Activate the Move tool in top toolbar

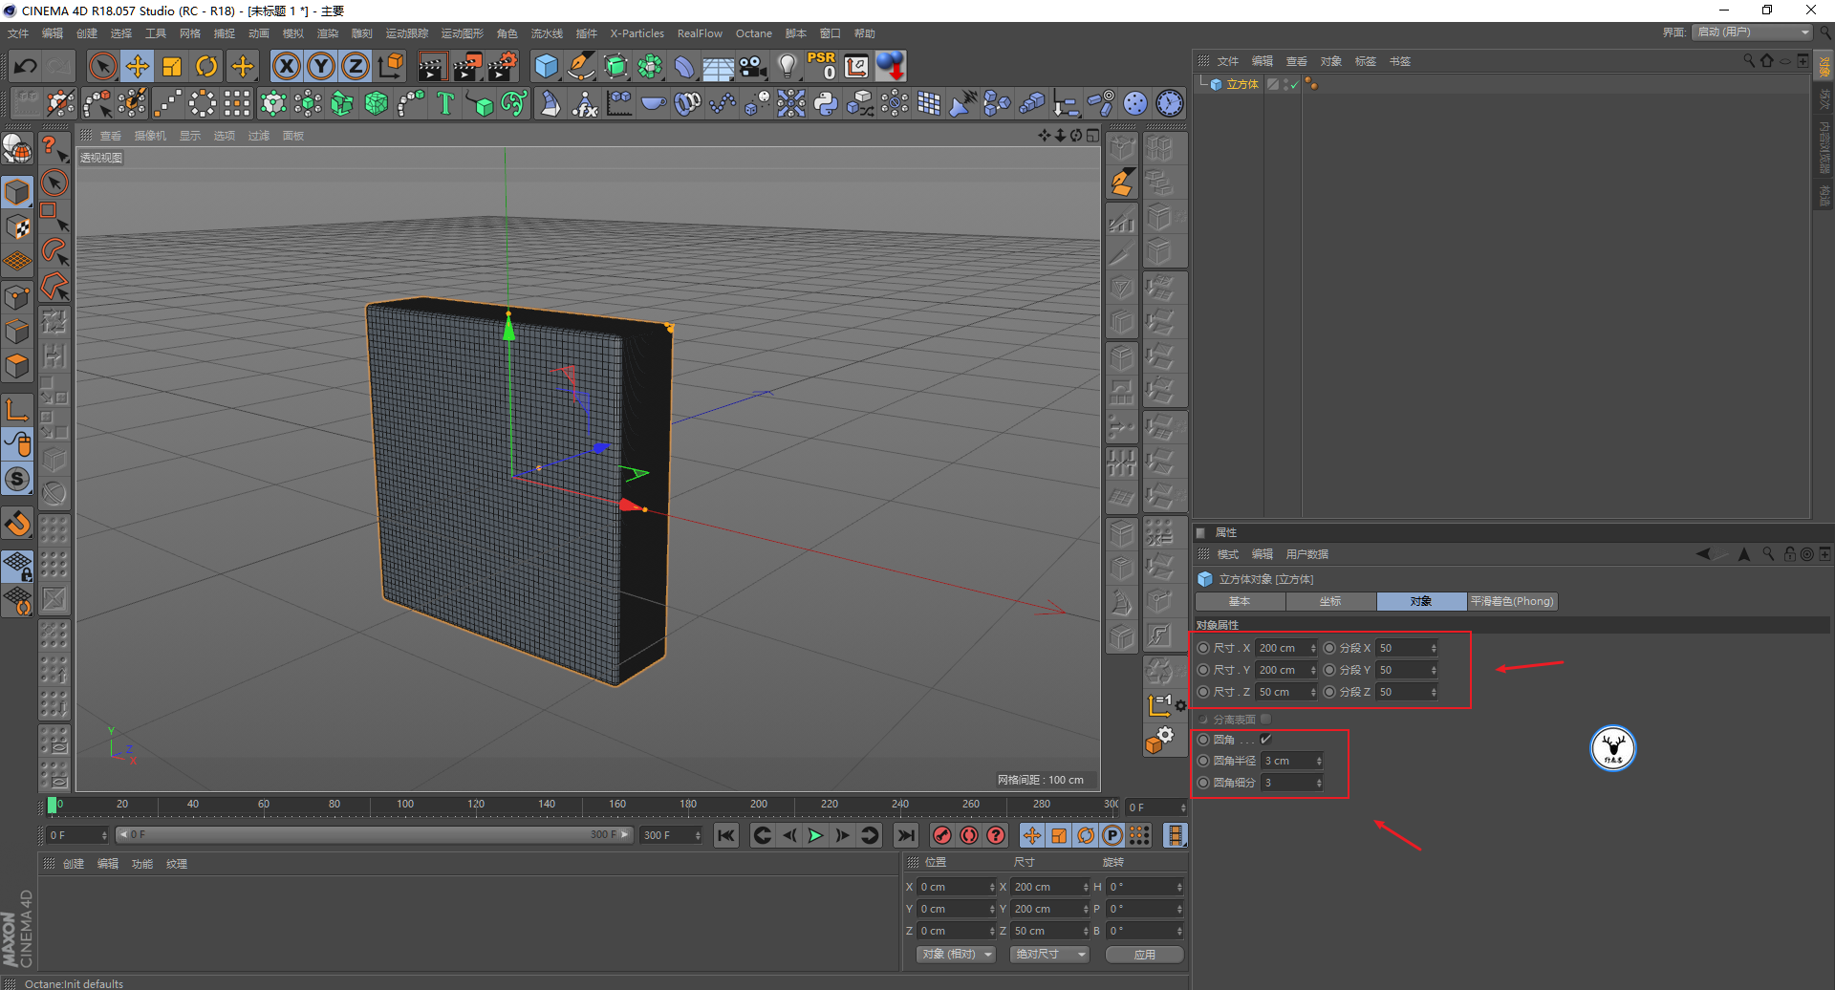tap(138, 66)
